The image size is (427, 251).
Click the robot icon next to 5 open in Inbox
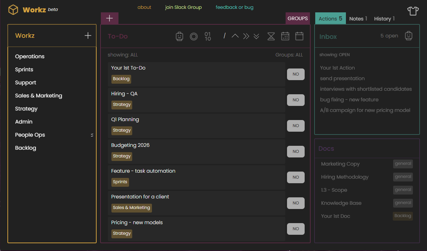point(409,35)
